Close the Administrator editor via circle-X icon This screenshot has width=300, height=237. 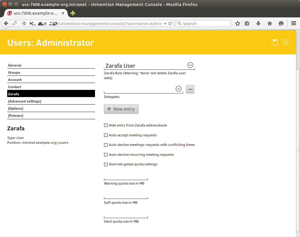[285, 42]
